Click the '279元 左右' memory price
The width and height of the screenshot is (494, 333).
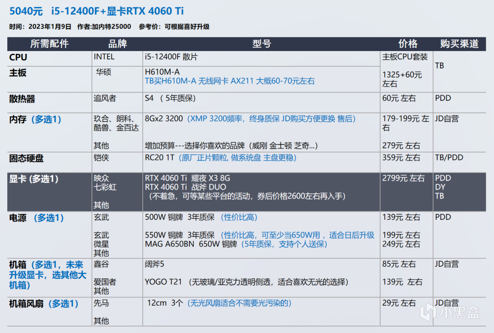coord(401,146)
